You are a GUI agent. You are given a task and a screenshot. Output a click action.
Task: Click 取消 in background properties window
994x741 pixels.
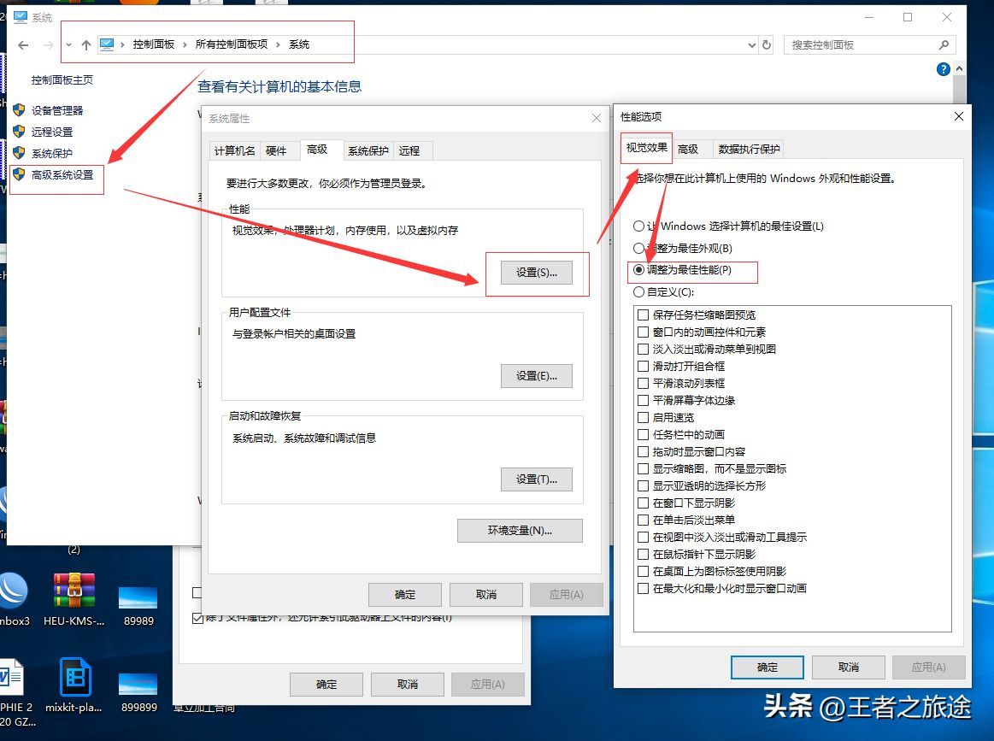pos(408,685)
